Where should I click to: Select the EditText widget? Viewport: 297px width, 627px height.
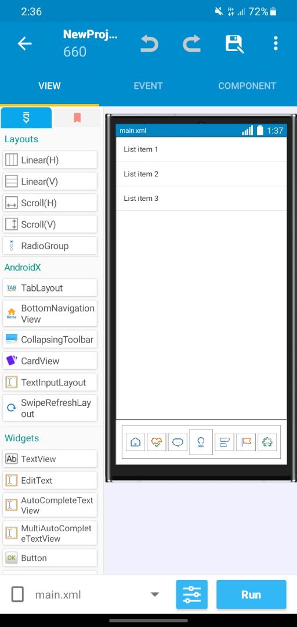(x=50, y=480)
